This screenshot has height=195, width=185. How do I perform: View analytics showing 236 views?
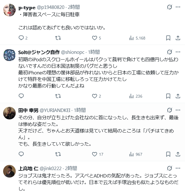click(x=136, y=96)
